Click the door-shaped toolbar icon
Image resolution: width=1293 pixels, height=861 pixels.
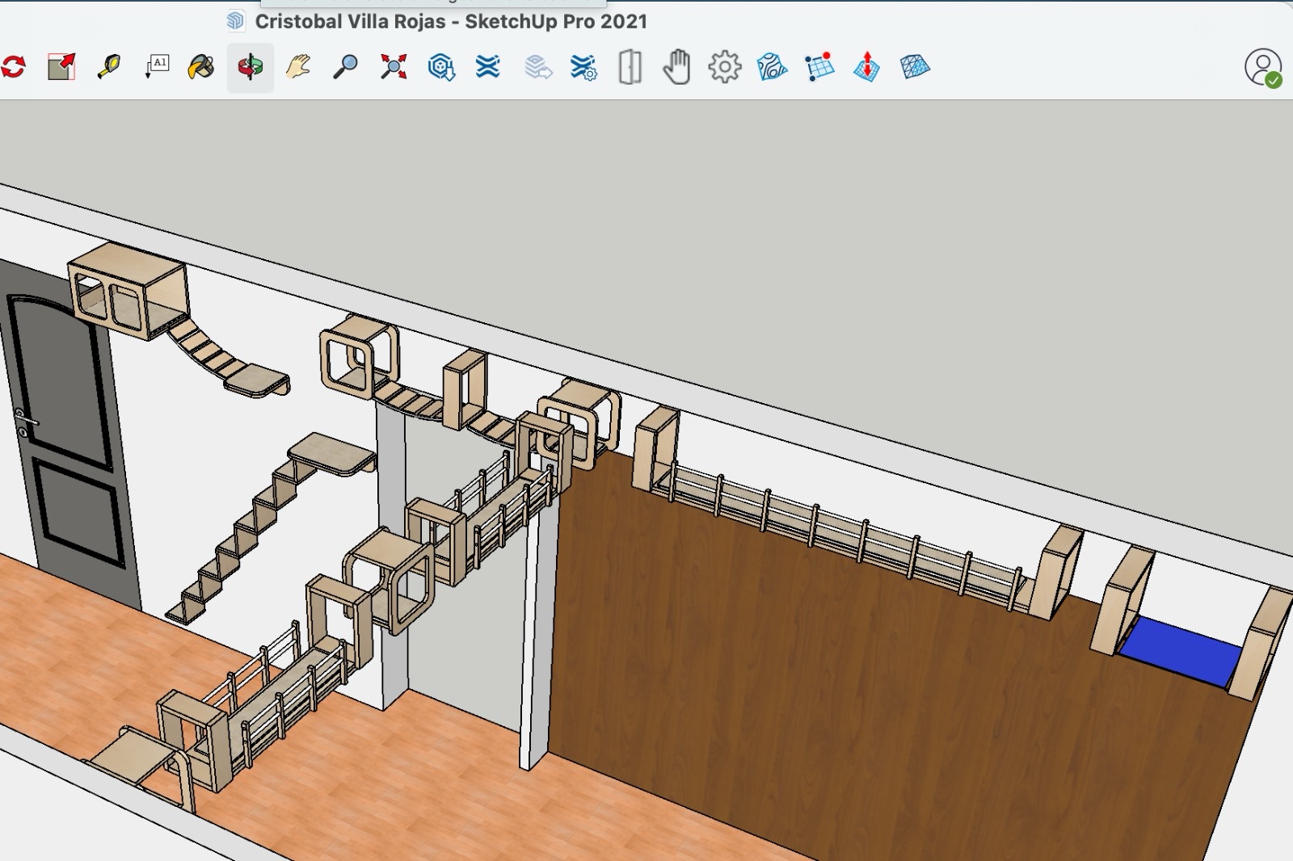pyautogui.click(x=630, y=67)
